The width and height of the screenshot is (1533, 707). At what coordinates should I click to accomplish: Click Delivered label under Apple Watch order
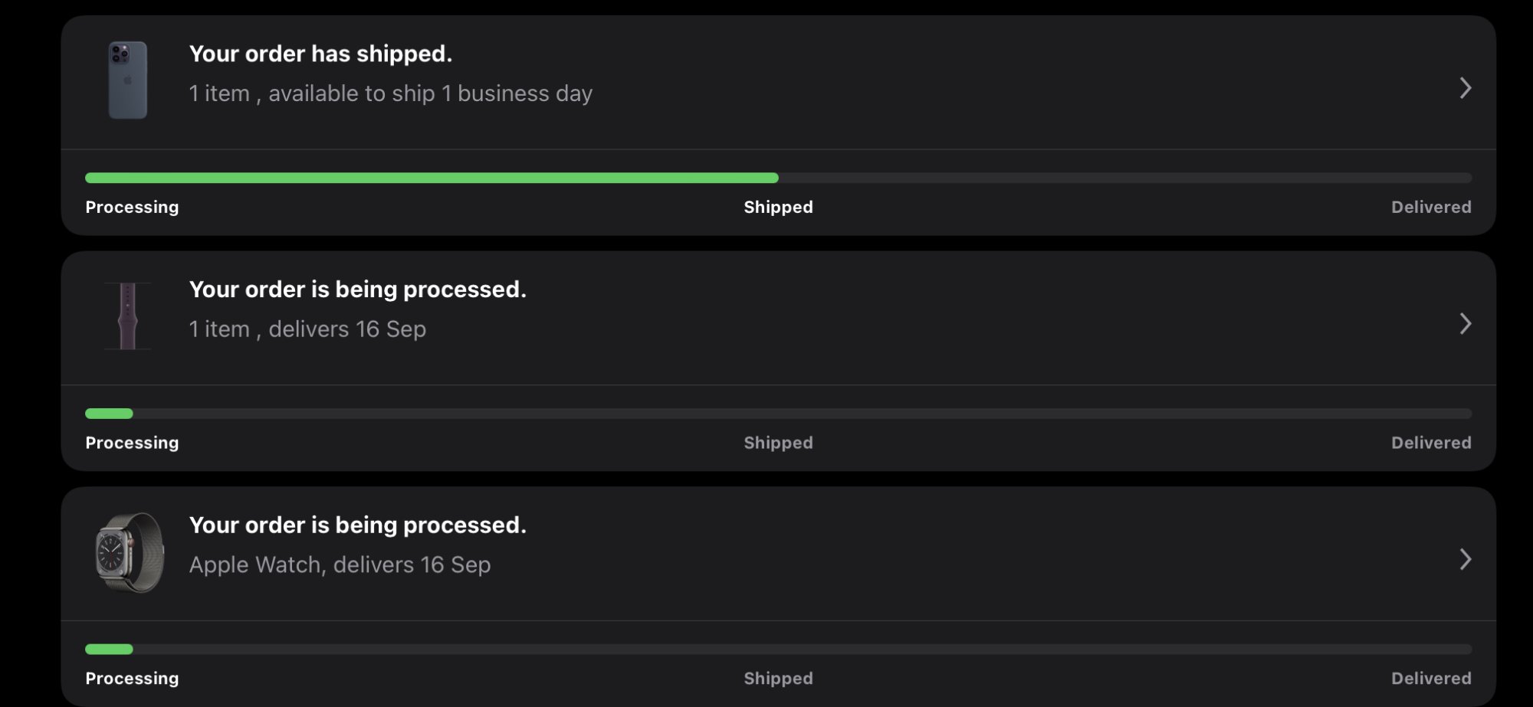[1430, 678]
